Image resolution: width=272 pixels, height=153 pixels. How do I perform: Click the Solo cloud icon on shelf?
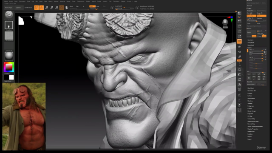pos(239,105)
